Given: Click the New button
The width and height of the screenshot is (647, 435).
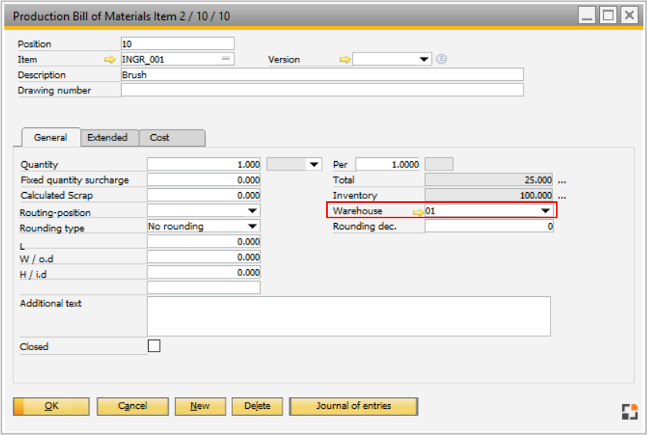Looking at the screenshot, I should pyautogui.click(x=201, y=406).
